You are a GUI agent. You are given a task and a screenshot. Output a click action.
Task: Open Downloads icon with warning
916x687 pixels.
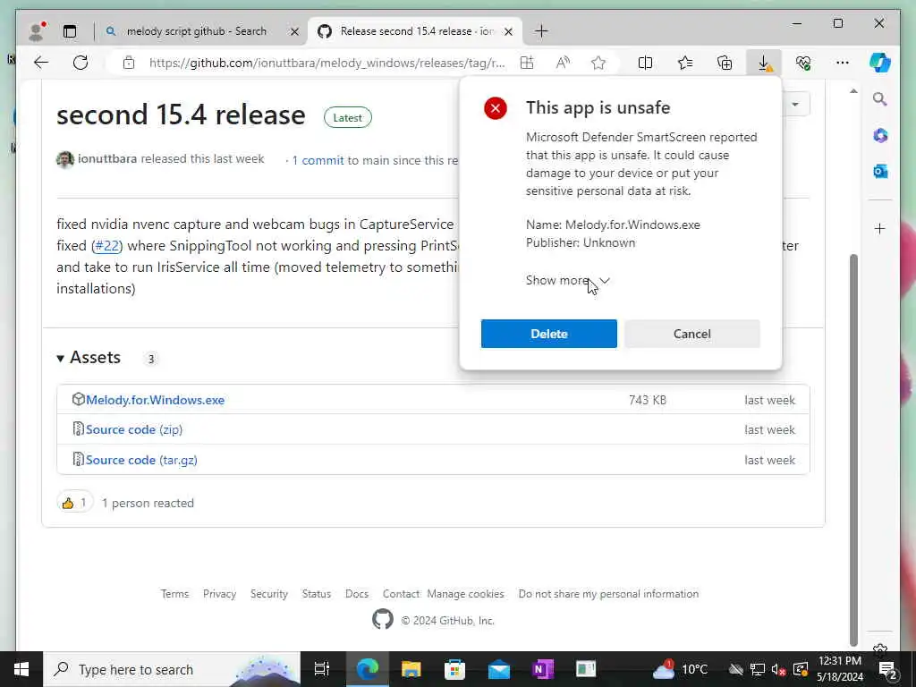pyautogui.click(x=764, y=64)
